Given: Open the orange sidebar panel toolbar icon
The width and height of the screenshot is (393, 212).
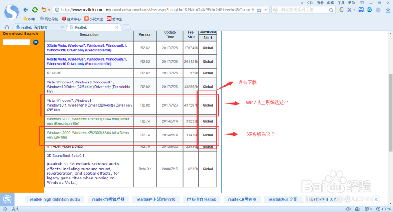Looking at the screenshot, I should coord(341,10).
